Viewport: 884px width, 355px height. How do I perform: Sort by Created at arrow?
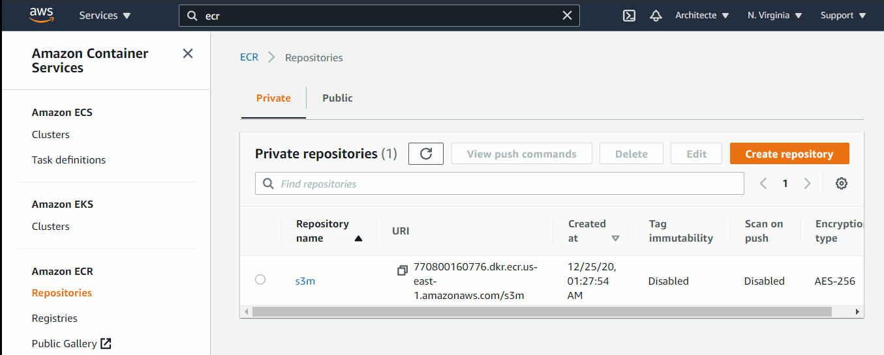pyautogui.click(x=615, y=238)
